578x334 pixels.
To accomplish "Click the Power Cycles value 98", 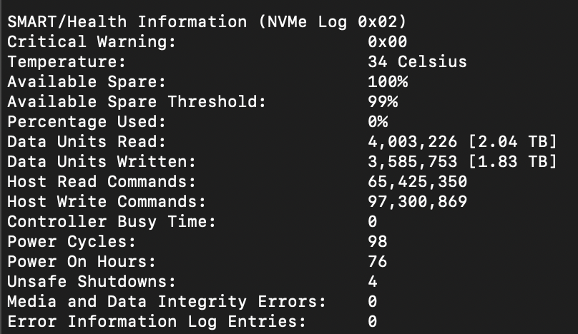I will point(378,241).
